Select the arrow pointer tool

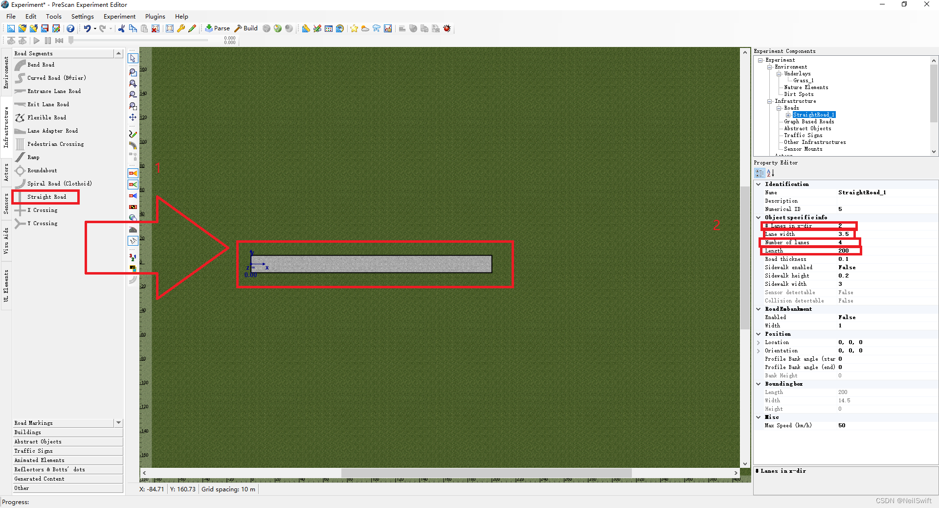click(x=133, y=58)
